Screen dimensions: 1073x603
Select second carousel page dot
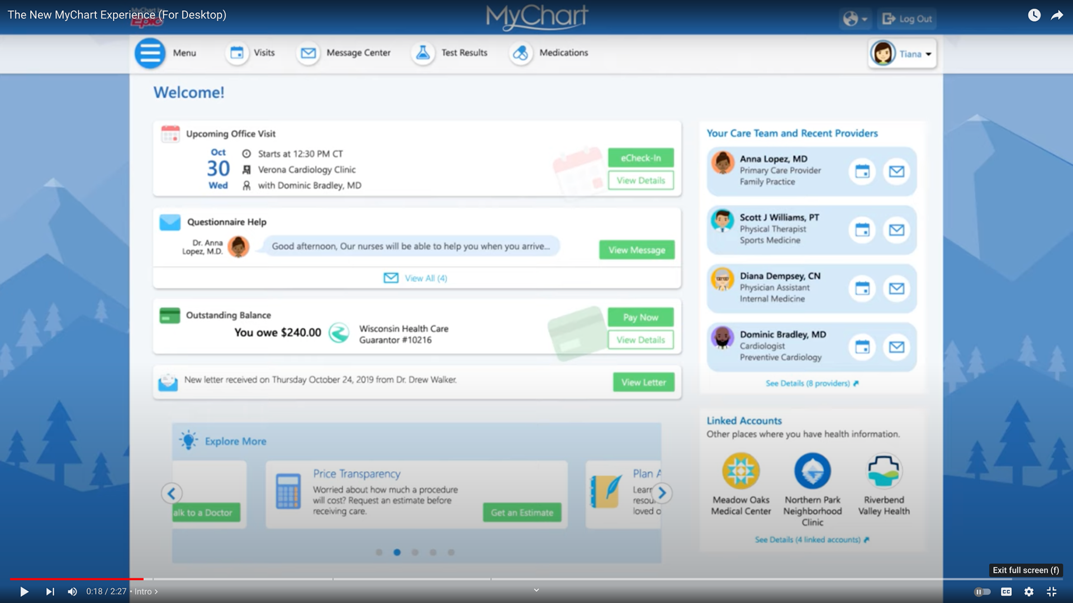coord(397,552)
